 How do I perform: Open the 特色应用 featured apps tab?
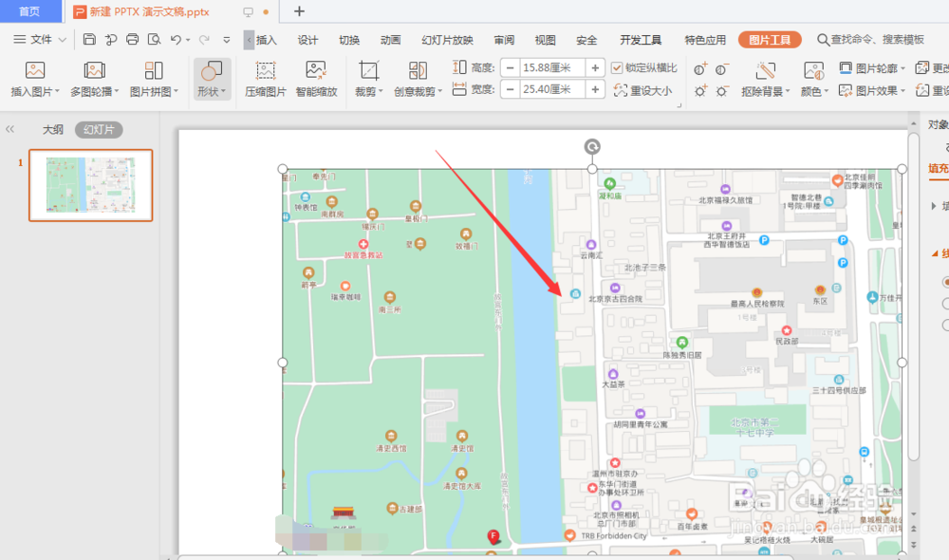(705, 40)
